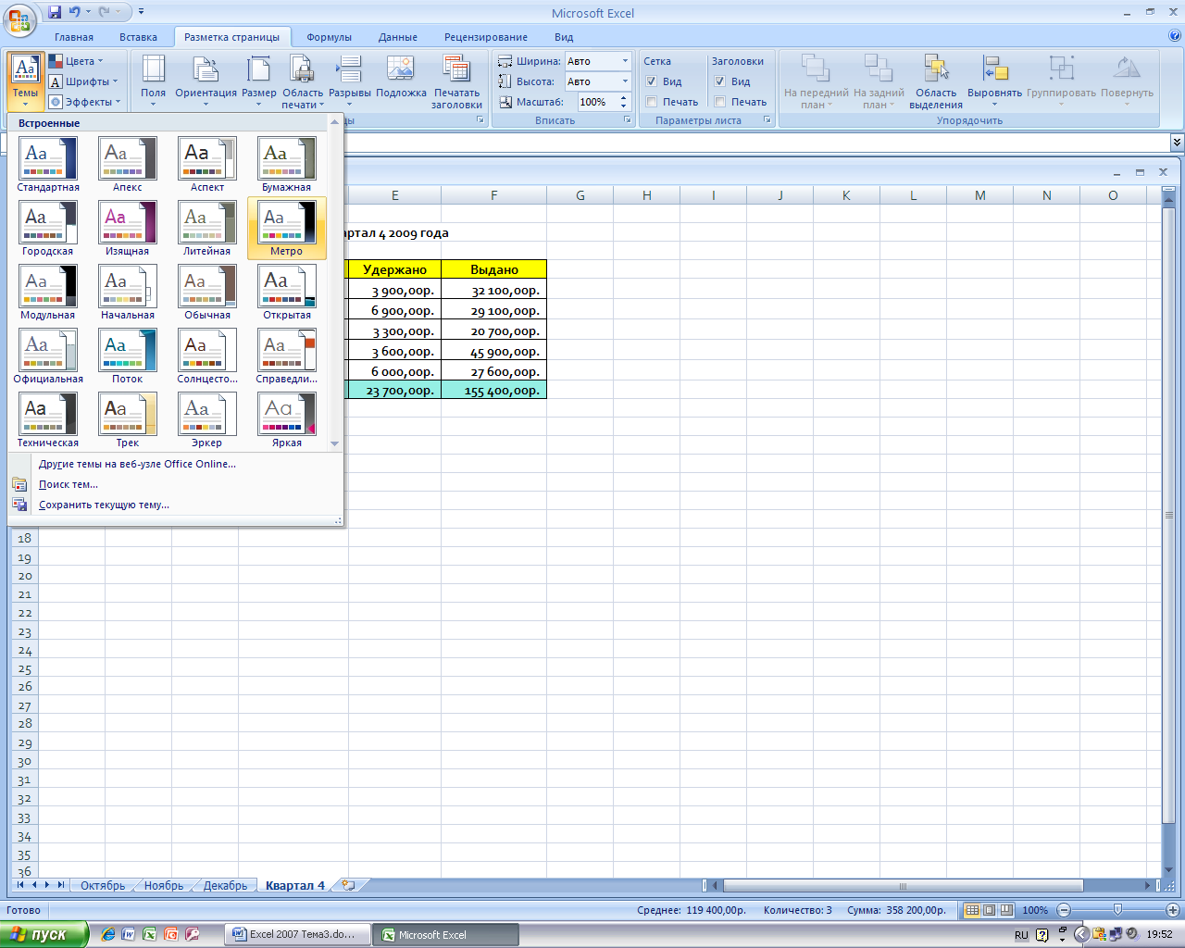Screen dimensions: 1185x948
Task: Select the Стандартная theme thumbnail
Action: pos(48,164)
